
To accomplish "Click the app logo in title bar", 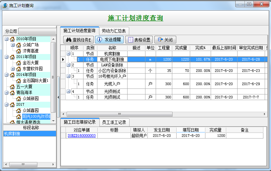I will click(x=5, y=6).
